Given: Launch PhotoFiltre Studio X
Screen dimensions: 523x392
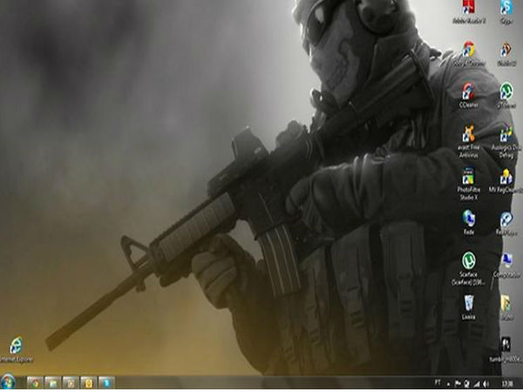Looking at the screenshot, I should (469, 177).
